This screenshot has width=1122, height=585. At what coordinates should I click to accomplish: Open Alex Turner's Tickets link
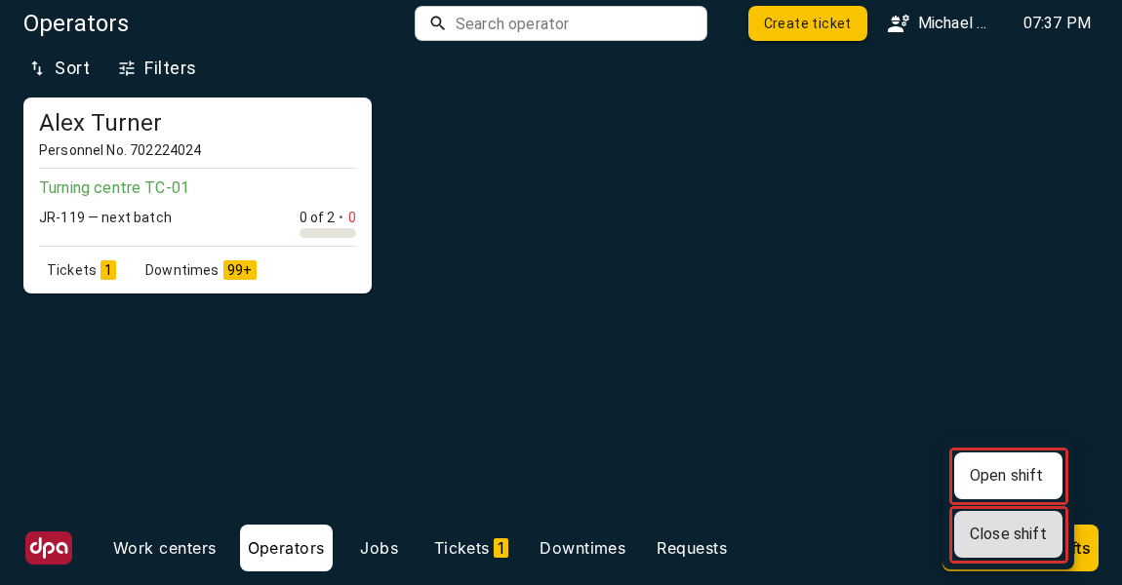point(81,270)
